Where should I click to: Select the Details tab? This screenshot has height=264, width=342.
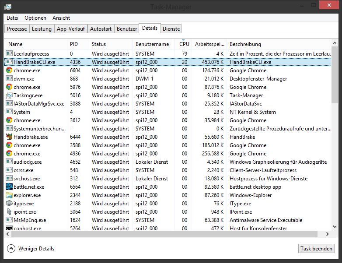tap(150, 28)
